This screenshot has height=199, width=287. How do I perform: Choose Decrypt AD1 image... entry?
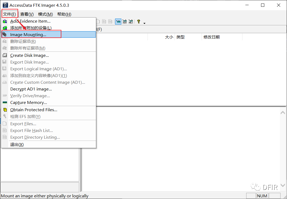pos(48,89)
